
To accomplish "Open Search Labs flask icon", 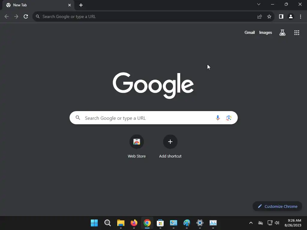I will click(x=282, y=32).
